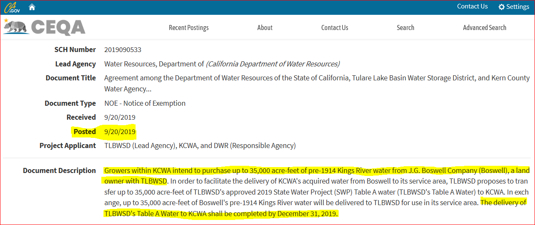535x225 pixels.
Task: Select the SCH Number label
Action: [x=75, y=49]
